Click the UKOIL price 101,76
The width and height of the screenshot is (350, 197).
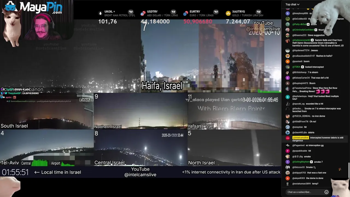point(107,21)
